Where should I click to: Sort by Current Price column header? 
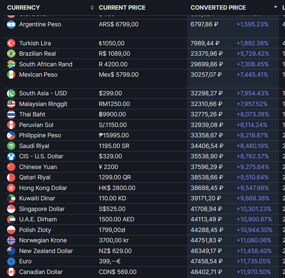(122, 8)
